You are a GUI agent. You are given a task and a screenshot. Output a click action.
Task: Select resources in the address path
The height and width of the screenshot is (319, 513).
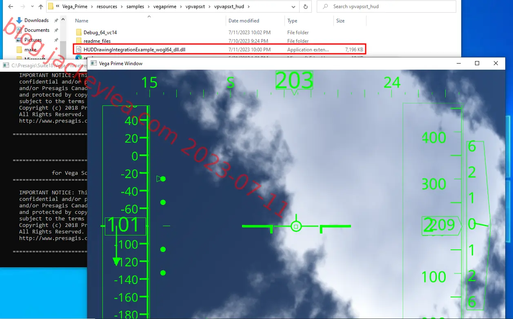[107, 7]
